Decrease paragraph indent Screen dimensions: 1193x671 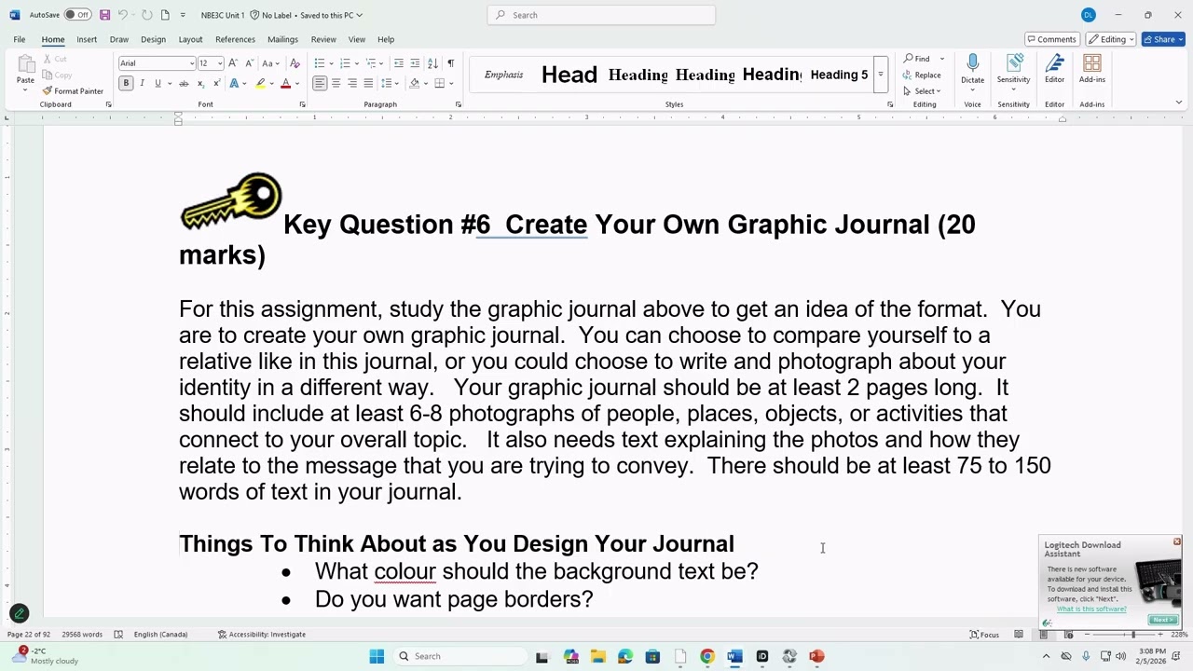coord(399,63)
